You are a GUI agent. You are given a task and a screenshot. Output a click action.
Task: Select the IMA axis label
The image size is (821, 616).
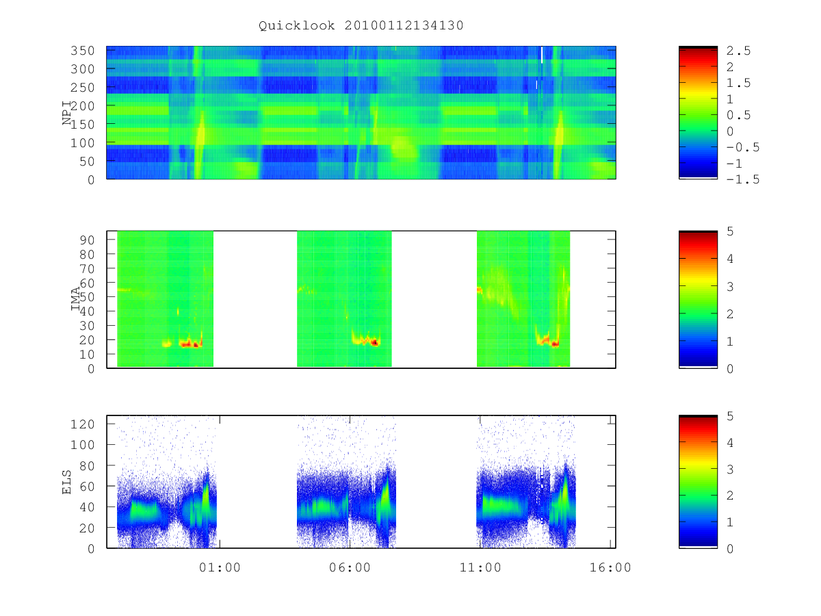[x=75, y=299]
